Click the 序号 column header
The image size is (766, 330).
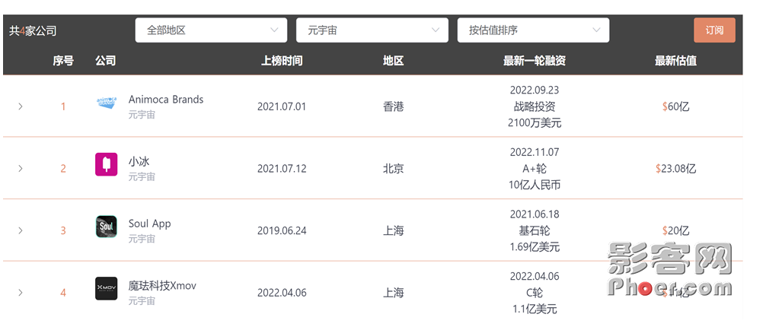pos(63,61)
